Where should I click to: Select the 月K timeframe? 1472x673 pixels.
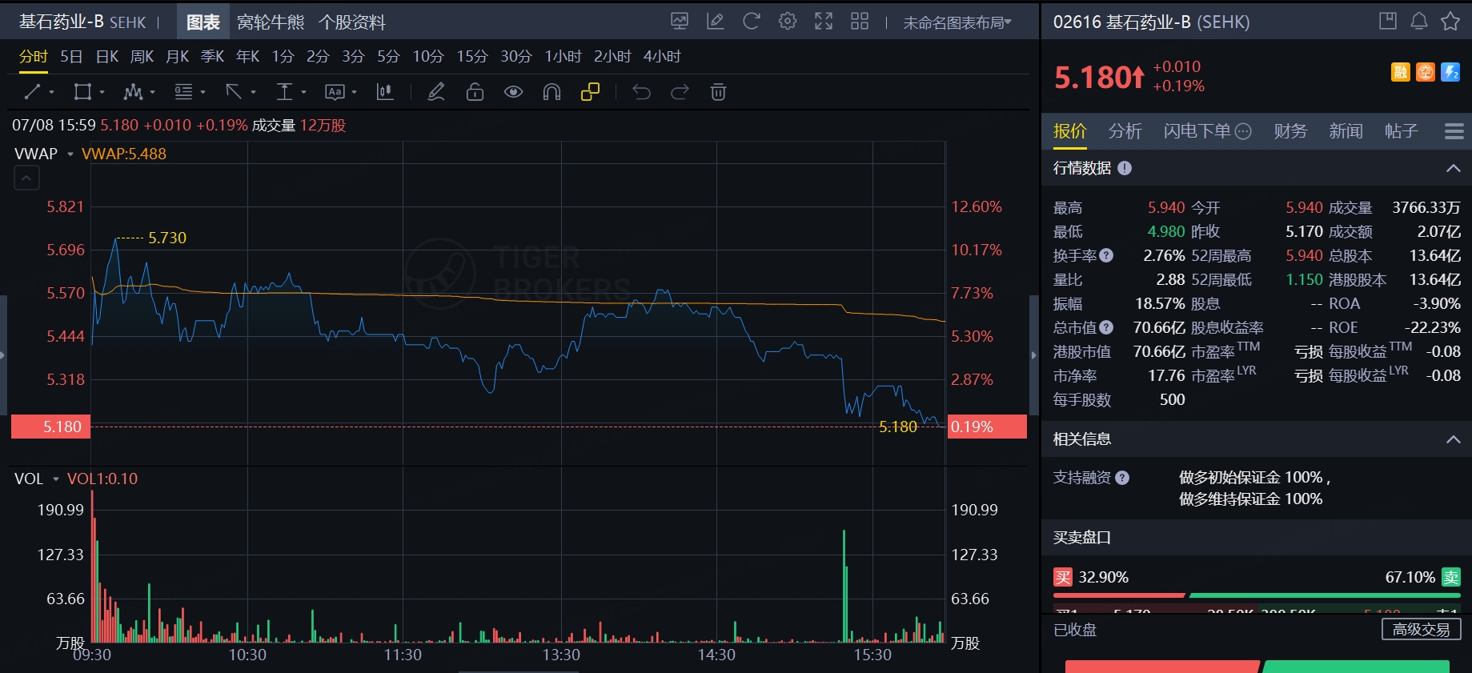coord(177,57)
